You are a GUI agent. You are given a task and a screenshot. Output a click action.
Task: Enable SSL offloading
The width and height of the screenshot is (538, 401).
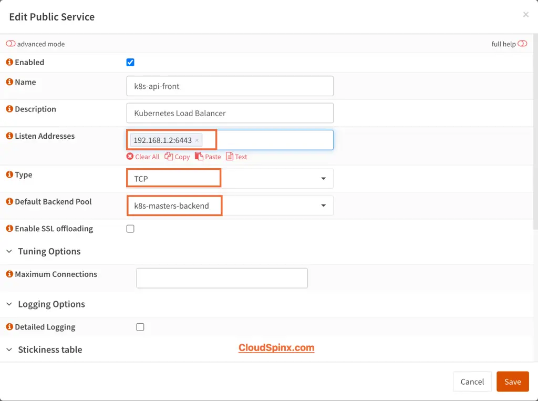point(130,229)
